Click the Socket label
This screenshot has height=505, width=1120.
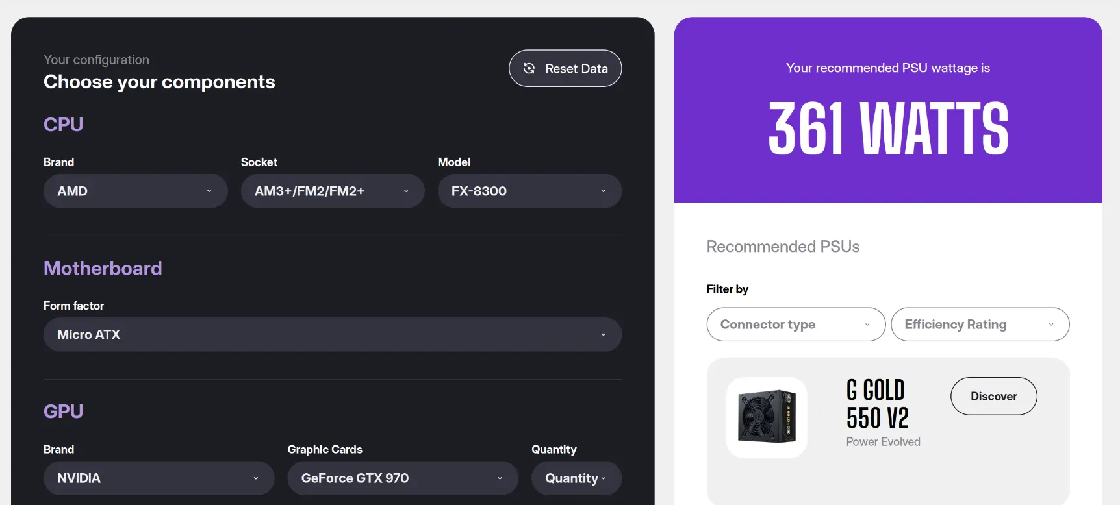259,162
